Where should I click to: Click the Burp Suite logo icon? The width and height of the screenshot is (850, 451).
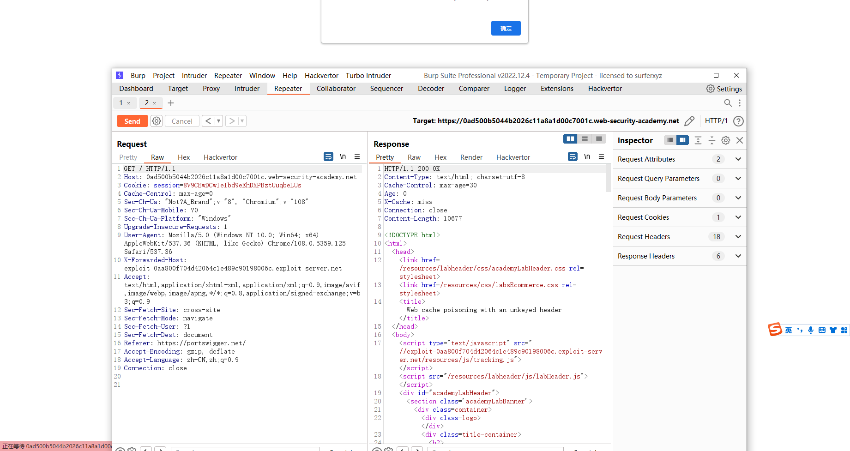120,75
